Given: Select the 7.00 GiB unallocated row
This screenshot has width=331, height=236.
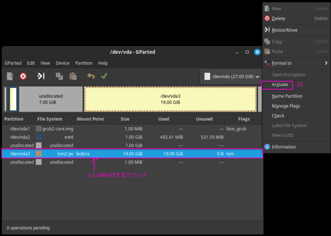Looking at the screenshot, I should click(x=132, y=145).
